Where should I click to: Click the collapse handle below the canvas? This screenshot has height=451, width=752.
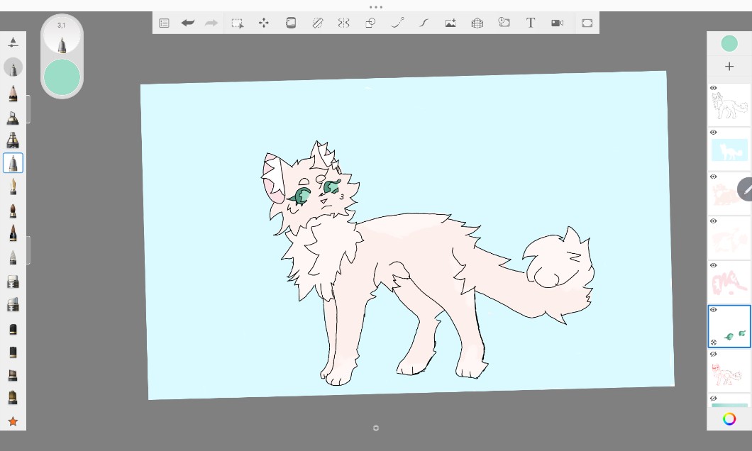tap(376, 428)
